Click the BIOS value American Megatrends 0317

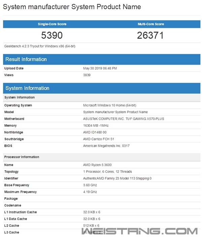[x=106, y=146]
